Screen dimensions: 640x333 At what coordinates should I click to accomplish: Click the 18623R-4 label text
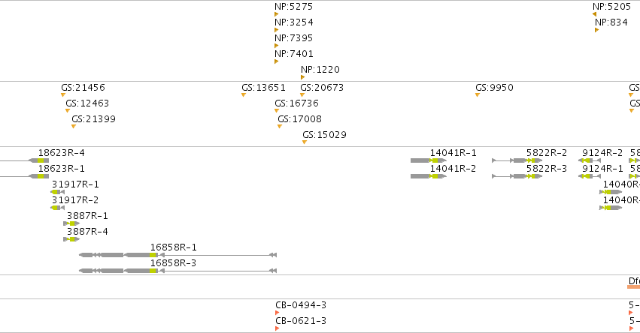(x=62, y=153)
